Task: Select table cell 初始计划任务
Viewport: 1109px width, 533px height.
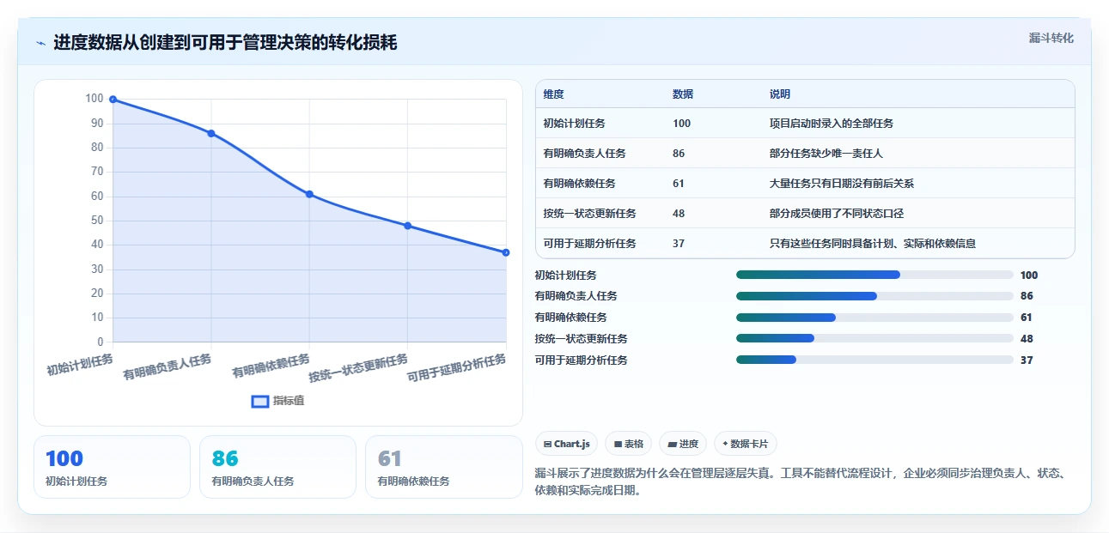Action: point(574,124)
